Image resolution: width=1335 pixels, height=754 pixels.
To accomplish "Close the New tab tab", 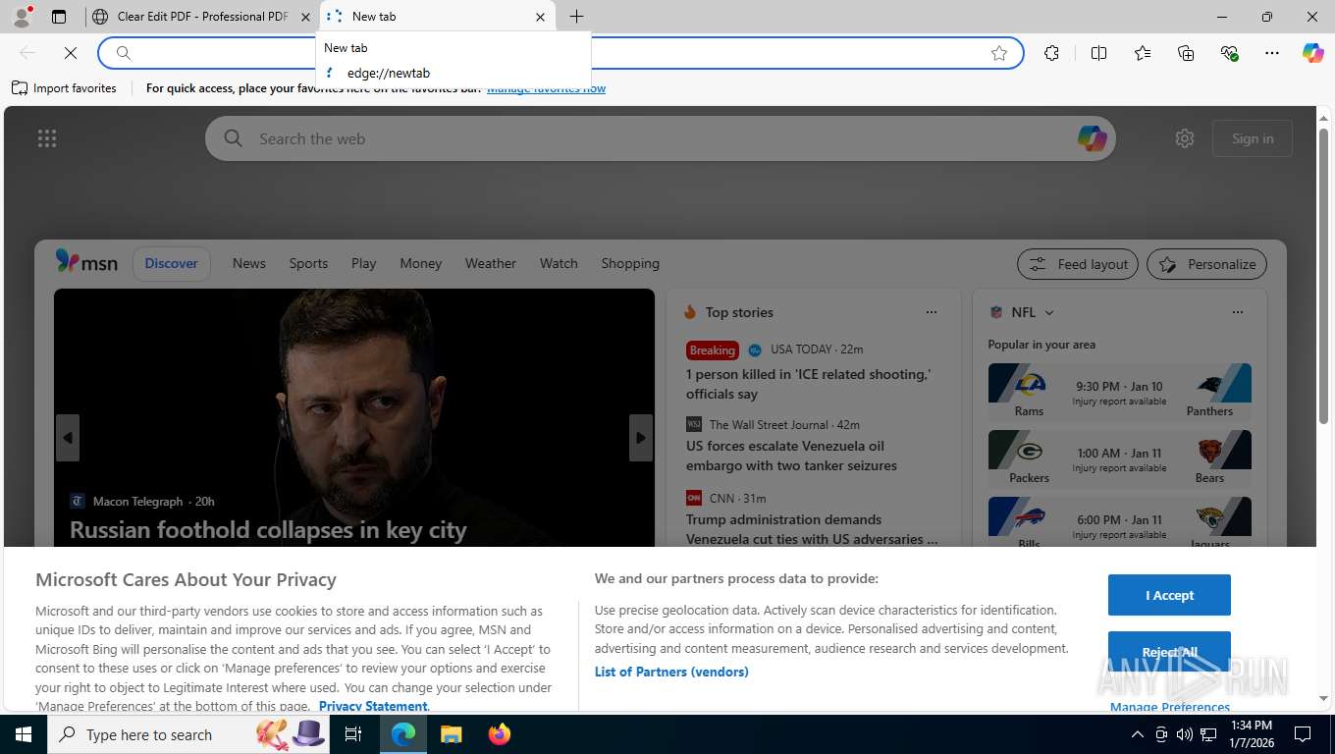I will coord(540,17).
